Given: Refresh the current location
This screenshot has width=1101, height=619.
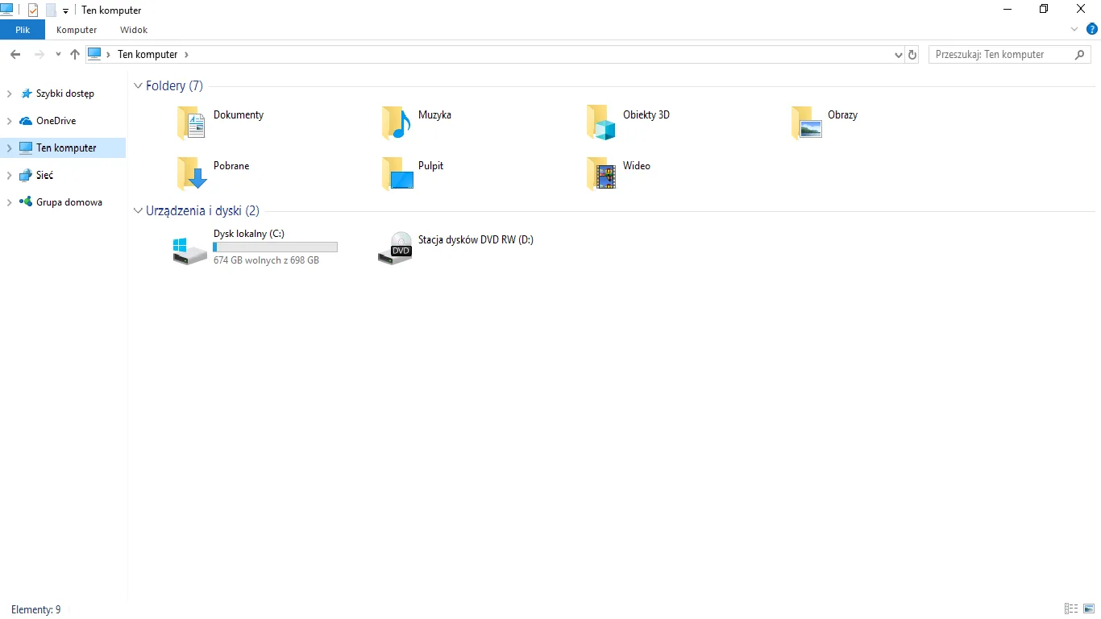Looking at the screenshot, I should click(912, 55).
